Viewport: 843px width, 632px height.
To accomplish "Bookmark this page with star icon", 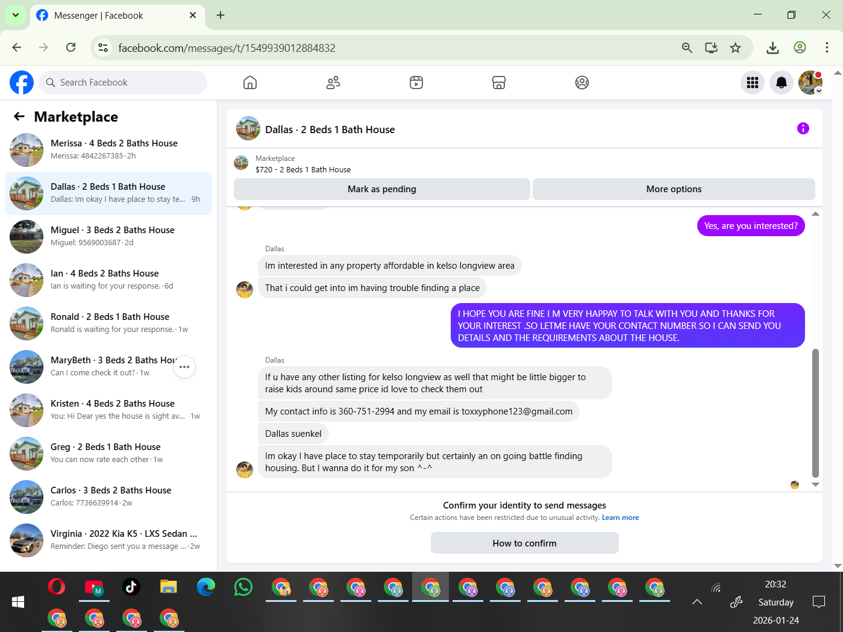I will click(735, 48).
